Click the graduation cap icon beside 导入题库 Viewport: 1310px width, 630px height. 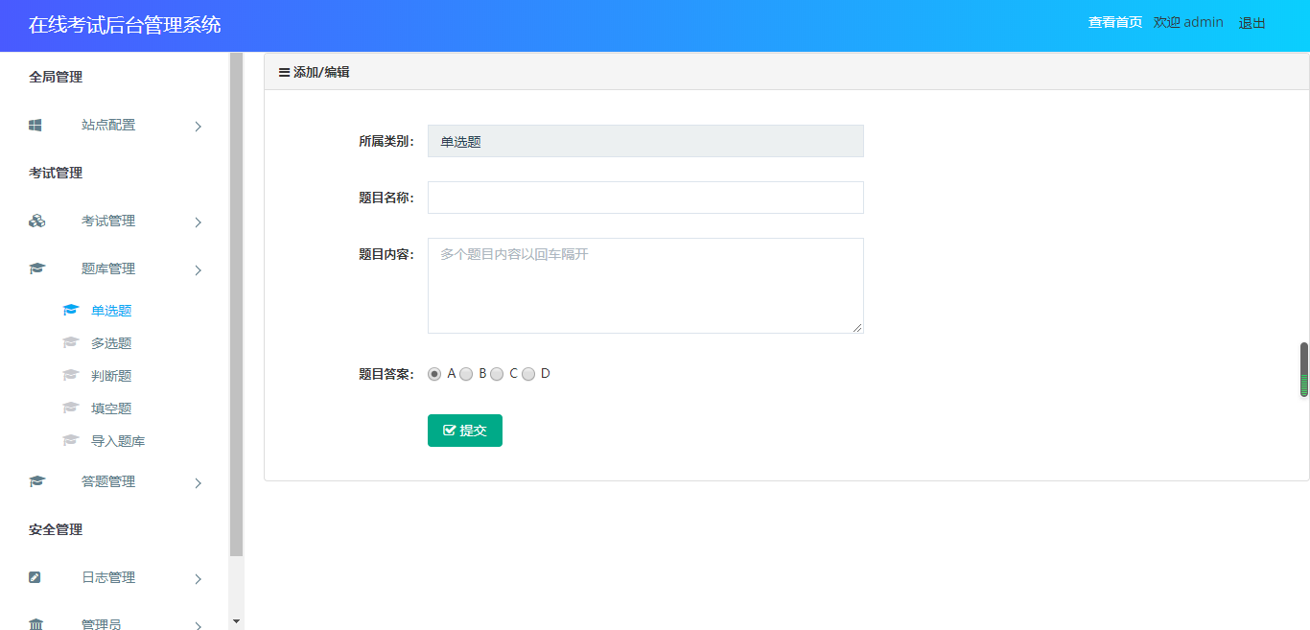[70, 441]
